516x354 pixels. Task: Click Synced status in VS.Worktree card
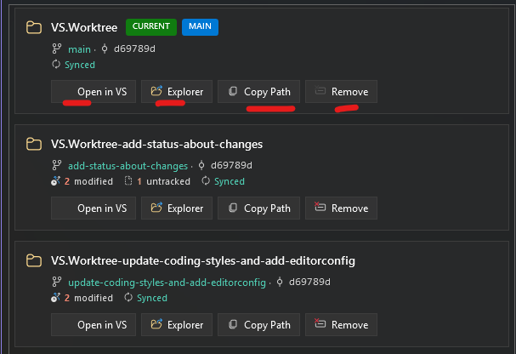pos(80,65)
